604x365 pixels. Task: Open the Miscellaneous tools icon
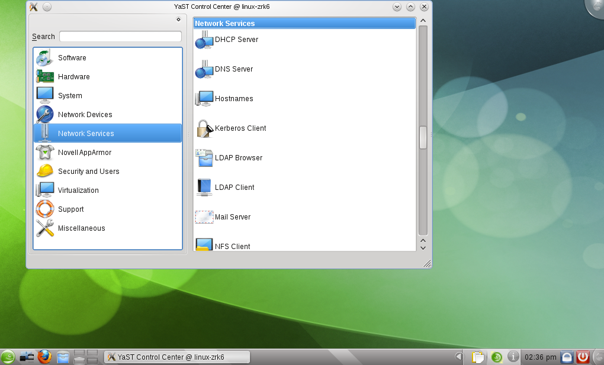coord(44,228)
